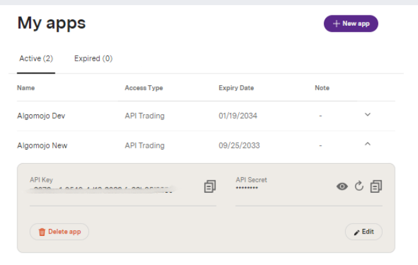Click the Note column header
This screenshot has width=418, height=265.
point(322,88)
